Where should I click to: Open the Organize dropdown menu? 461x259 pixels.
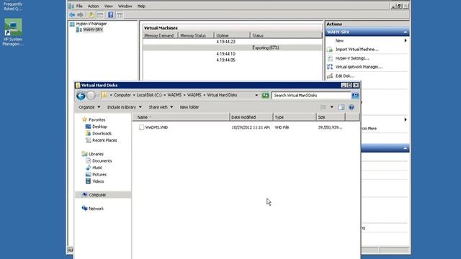[89, 107]
